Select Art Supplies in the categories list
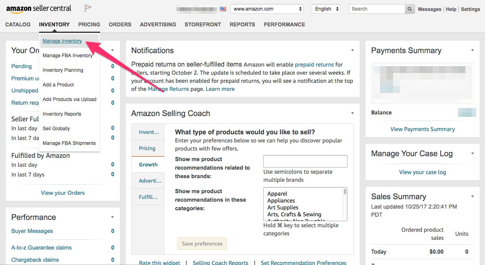Screen dimensions: 485x265 click(283, 207)
